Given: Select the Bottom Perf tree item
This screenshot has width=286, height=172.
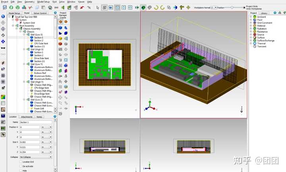Looking at the screenshot, I should click(x=40, y=73).
